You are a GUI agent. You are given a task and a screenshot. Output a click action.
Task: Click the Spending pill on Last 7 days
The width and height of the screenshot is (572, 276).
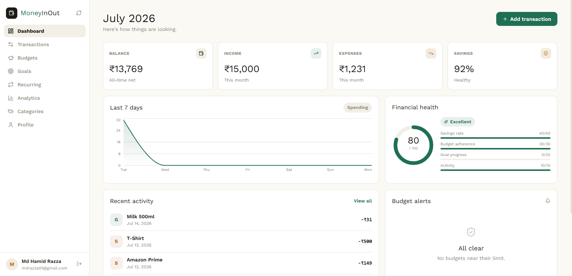357,107
